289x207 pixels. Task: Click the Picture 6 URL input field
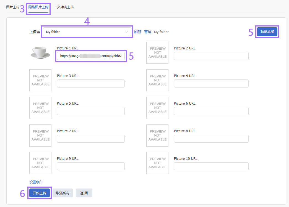point(211,111)
